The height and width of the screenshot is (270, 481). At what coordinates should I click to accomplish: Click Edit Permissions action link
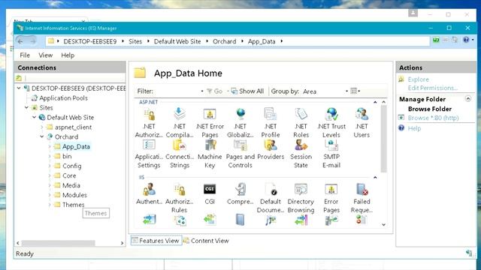tap(433, 88)
